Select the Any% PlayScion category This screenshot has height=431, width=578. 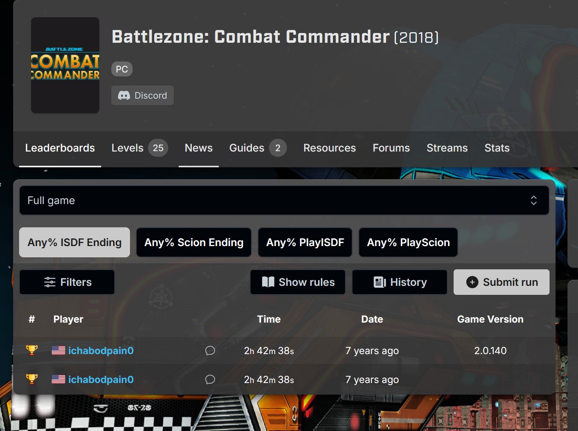pos(408,242)
